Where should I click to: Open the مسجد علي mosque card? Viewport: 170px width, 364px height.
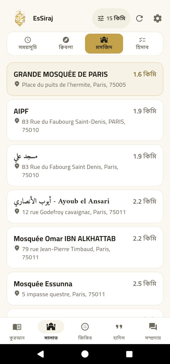pos(85,165)
